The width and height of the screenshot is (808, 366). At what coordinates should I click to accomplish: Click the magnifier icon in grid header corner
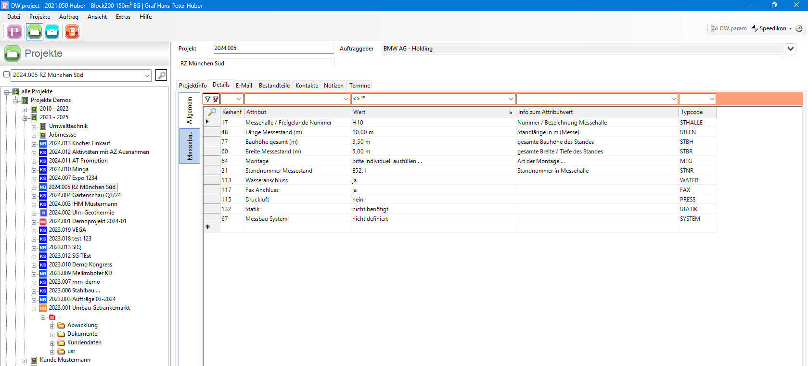[x=212, y=112]
